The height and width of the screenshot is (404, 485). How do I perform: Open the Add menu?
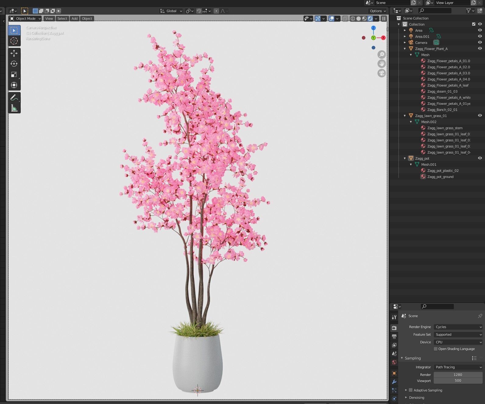[x=75, y=19]
